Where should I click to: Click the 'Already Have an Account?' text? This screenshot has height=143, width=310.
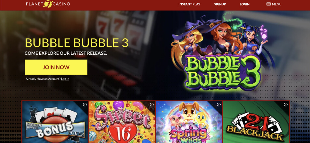pyautogui.click(x=43, y=79)
